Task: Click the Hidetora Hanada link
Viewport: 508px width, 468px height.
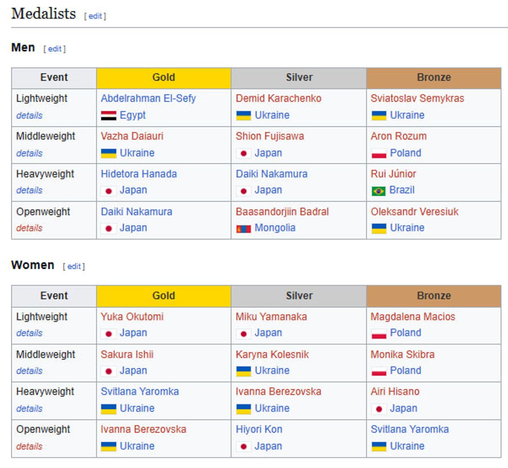Action: click(138, 174)
